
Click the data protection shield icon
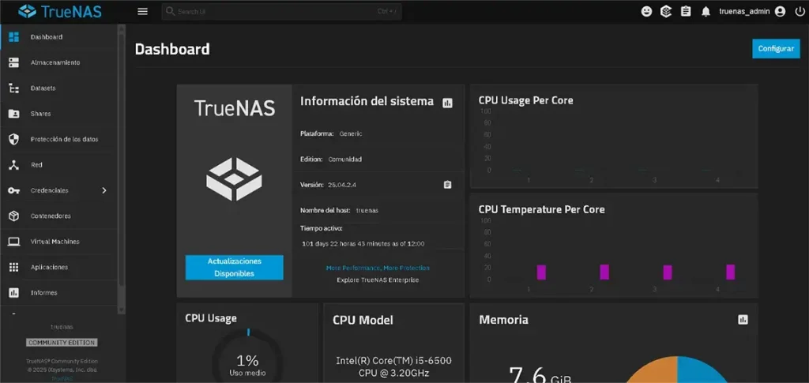tap(14, 139)
